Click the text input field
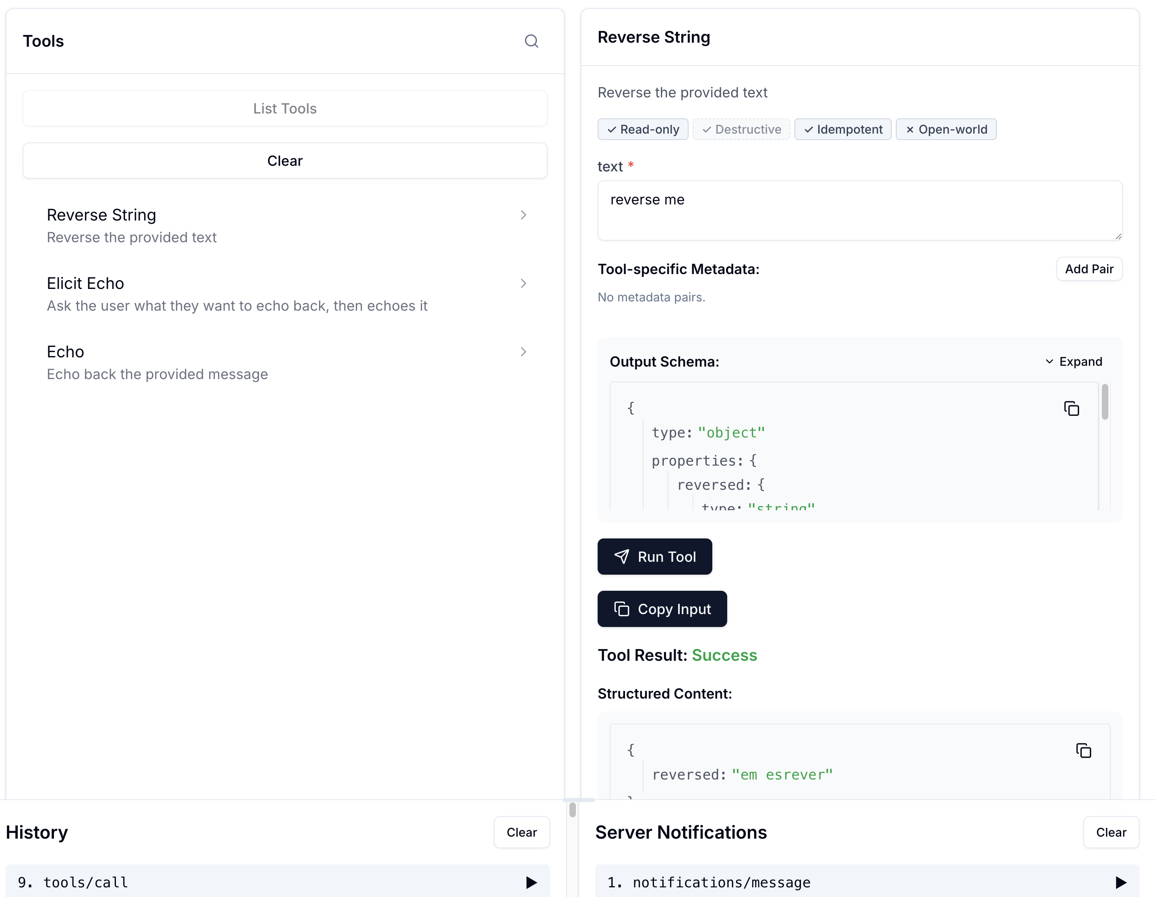The width and height of the screenshot is (1155, 897). pos(859,210)
